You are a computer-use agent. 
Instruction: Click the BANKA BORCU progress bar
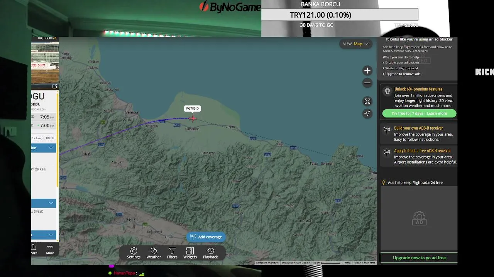pyautogui.click(x=340, y=15)
